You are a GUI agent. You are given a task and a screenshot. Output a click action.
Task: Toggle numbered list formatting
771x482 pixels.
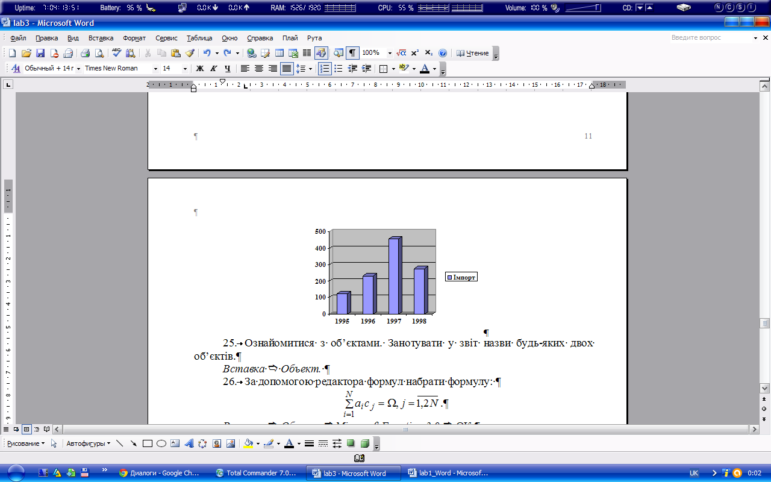(x=325, y=69)
